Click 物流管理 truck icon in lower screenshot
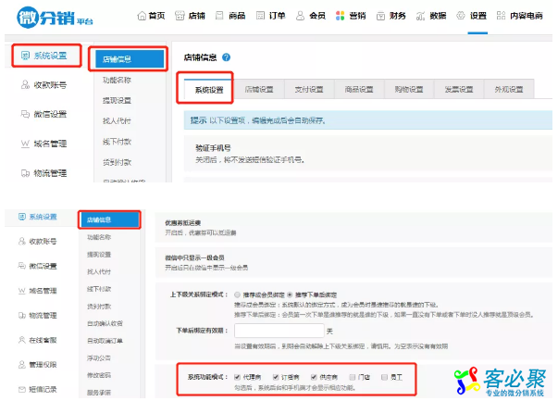 click(22, 315)
